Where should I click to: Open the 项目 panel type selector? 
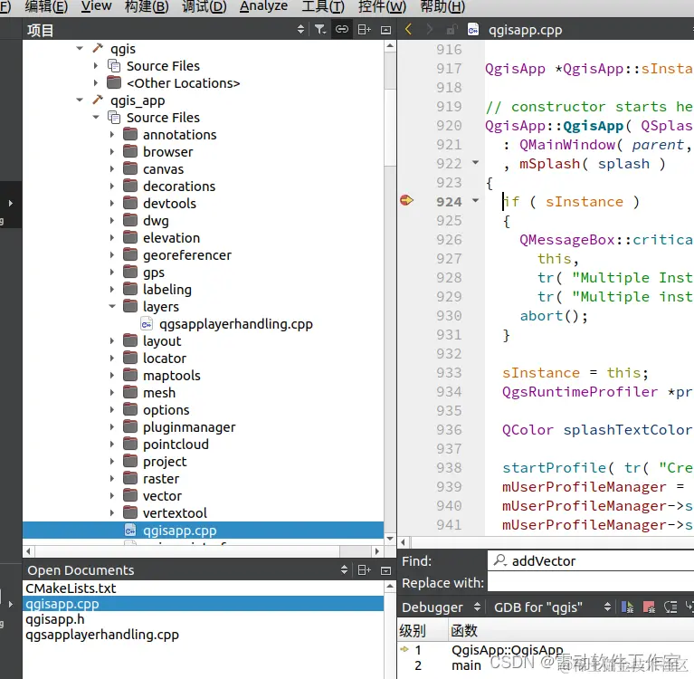click(x=300, y=30)
